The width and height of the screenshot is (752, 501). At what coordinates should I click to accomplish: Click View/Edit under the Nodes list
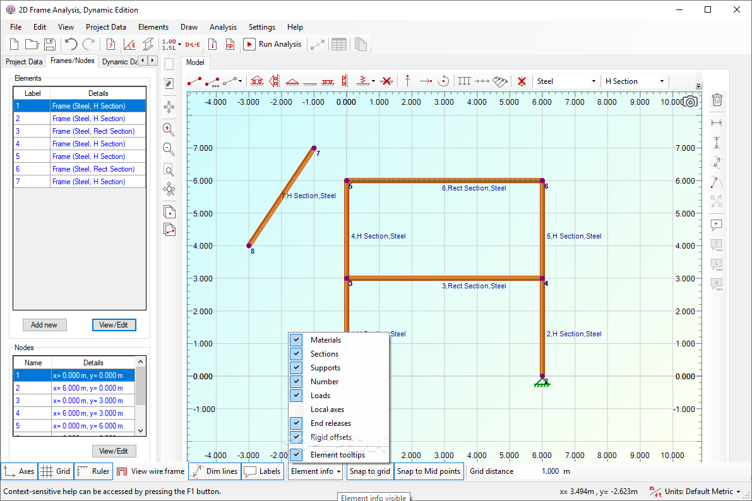point(114,451)
